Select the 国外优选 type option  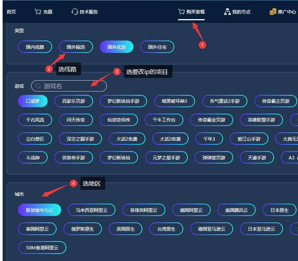click(x=117, y=47)
